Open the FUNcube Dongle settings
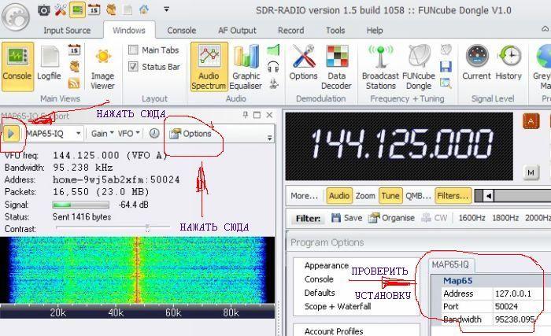The height and width of the screenshot is (336, 551). tap(419, 67)
